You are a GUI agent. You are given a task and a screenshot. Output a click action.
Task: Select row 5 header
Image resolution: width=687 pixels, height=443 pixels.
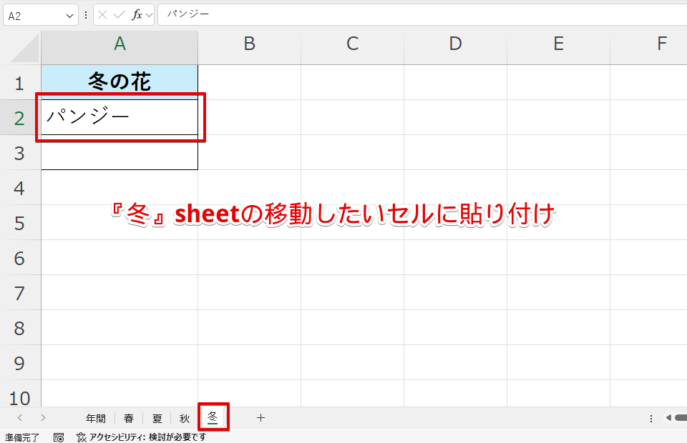[20, 223]
